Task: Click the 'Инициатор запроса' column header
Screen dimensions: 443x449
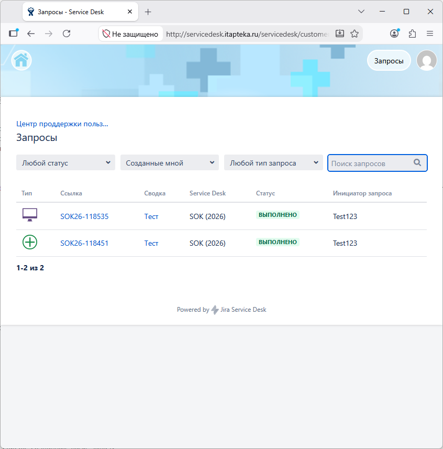Action: pyautogui.click(x=362, y=193)
